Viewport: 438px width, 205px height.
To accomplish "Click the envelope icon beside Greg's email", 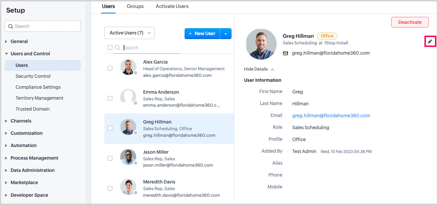I will click(x=285, y=53).
